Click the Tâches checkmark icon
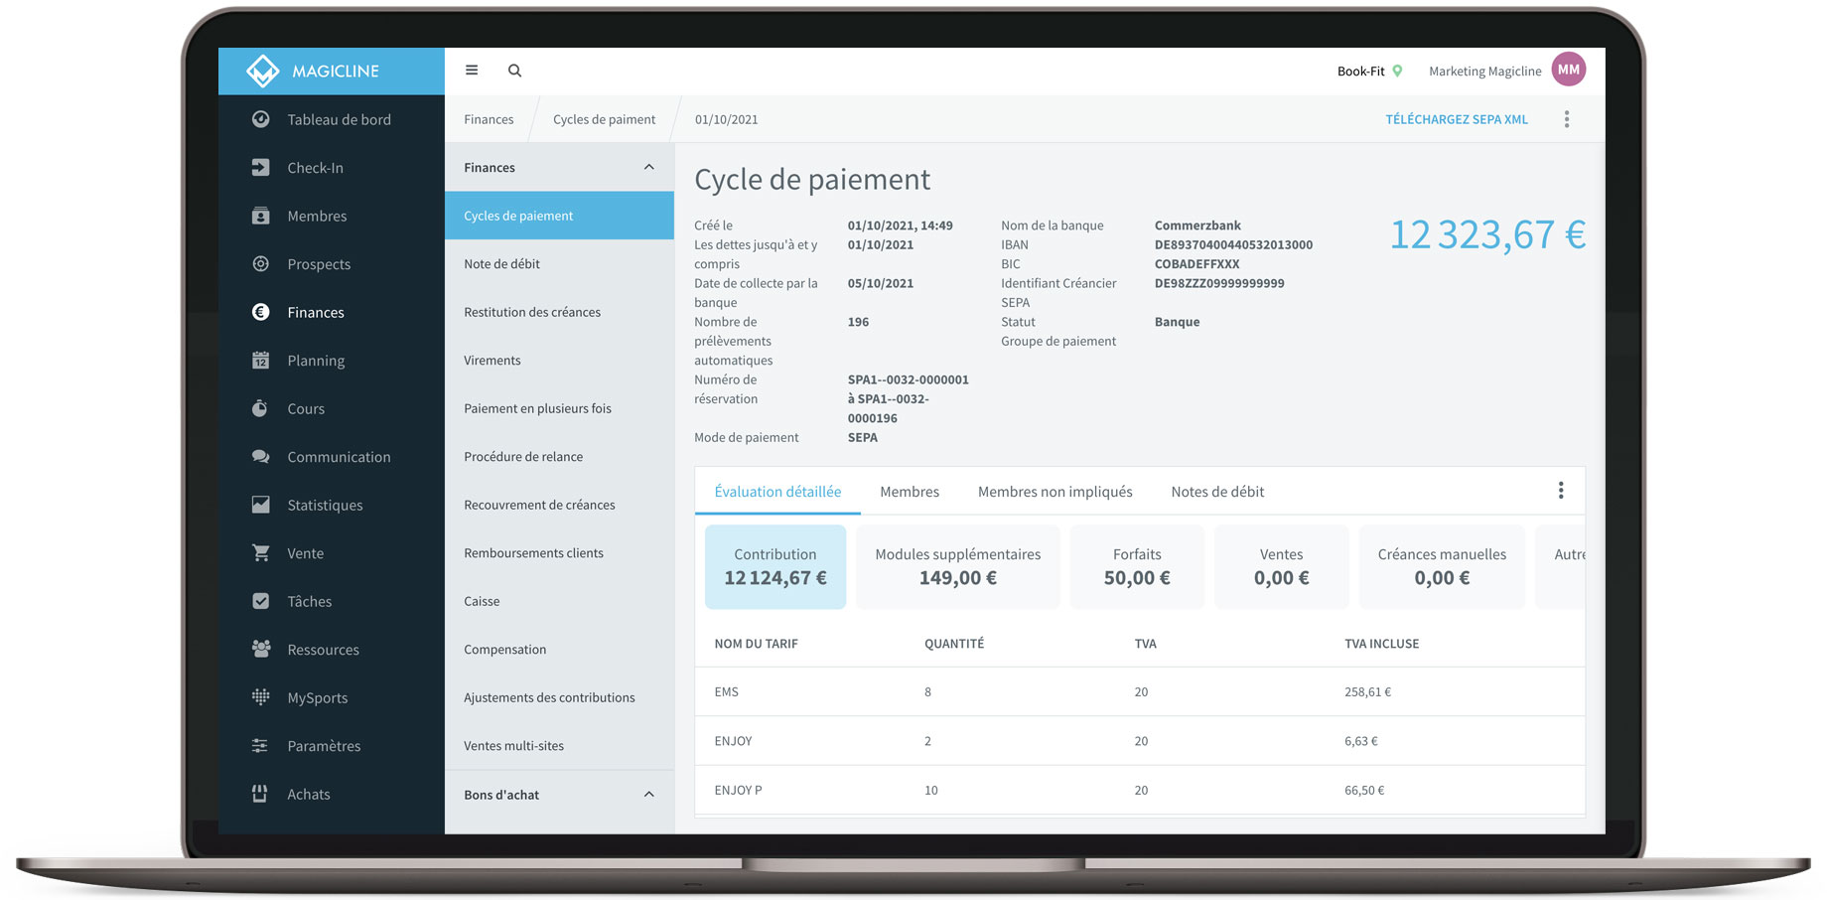 (x=260, y=601)
